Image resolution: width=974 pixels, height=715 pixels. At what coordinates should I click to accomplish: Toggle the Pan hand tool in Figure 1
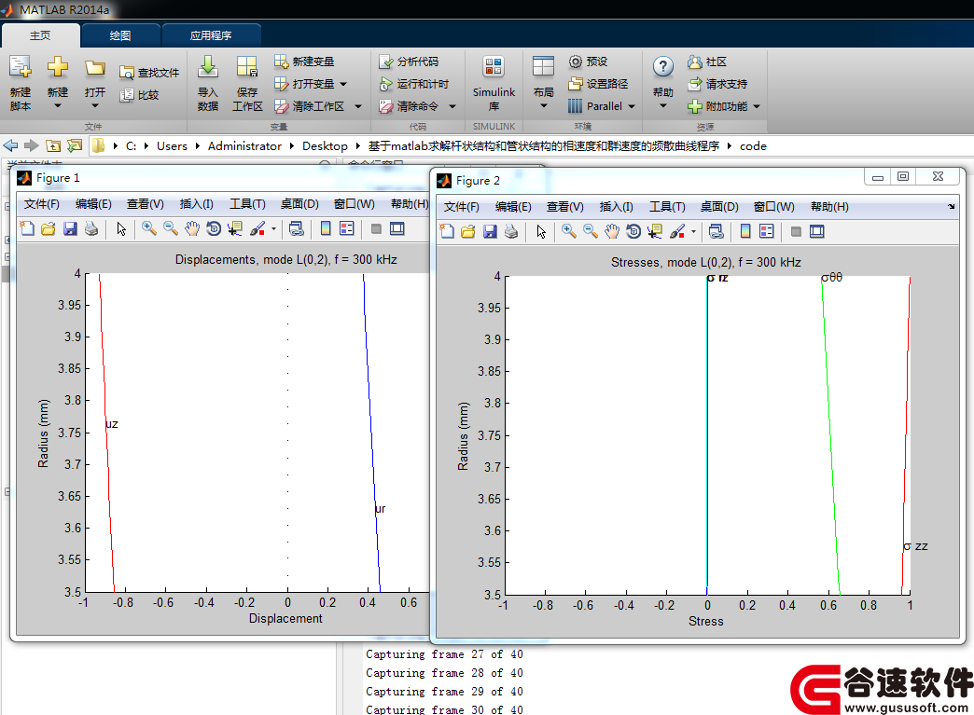[x=192, y=228]
